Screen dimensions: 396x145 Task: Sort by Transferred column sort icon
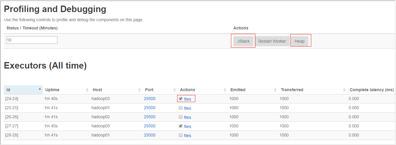tap(344, 90)
